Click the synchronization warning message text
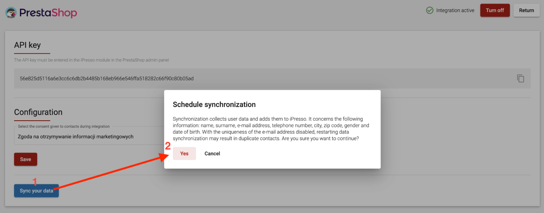 pyautogui.click(x=271, y=129)
